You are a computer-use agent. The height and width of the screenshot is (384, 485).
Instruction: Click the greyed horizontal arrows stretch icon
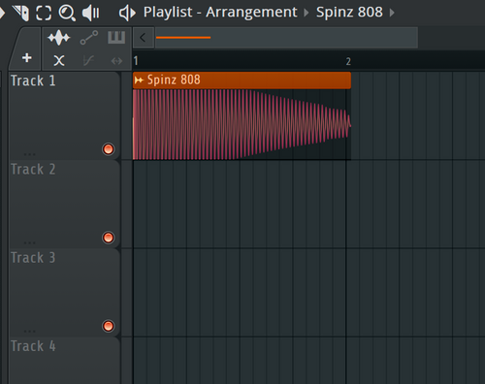[x=116, y=61]
